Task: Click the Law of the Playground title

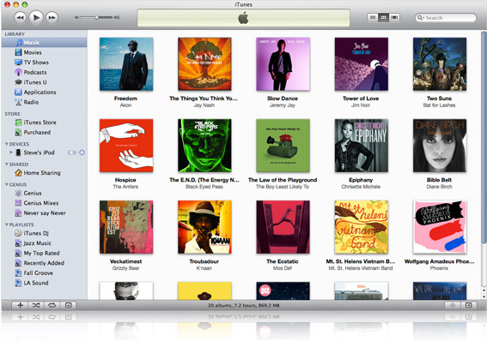Action: click(x=283, y=180)
